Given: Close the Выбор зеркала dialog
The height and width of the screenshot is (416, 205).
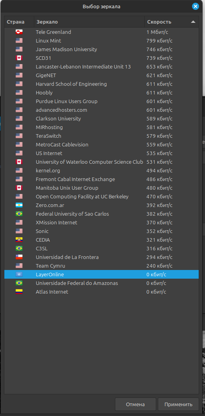Looking at the screenshot, I should coord(196,6).
